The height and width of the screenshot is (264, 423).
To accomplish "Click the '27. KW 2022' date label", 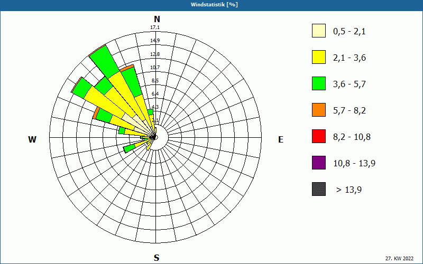I will click(x=399, y=258).
